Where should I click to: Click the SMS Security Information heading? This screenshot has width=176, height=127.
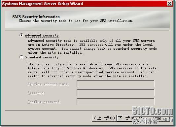coord(36,17)
